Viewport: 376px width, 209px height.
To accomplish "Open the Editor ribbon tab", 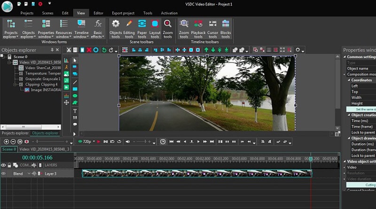I will coord(98,13).
